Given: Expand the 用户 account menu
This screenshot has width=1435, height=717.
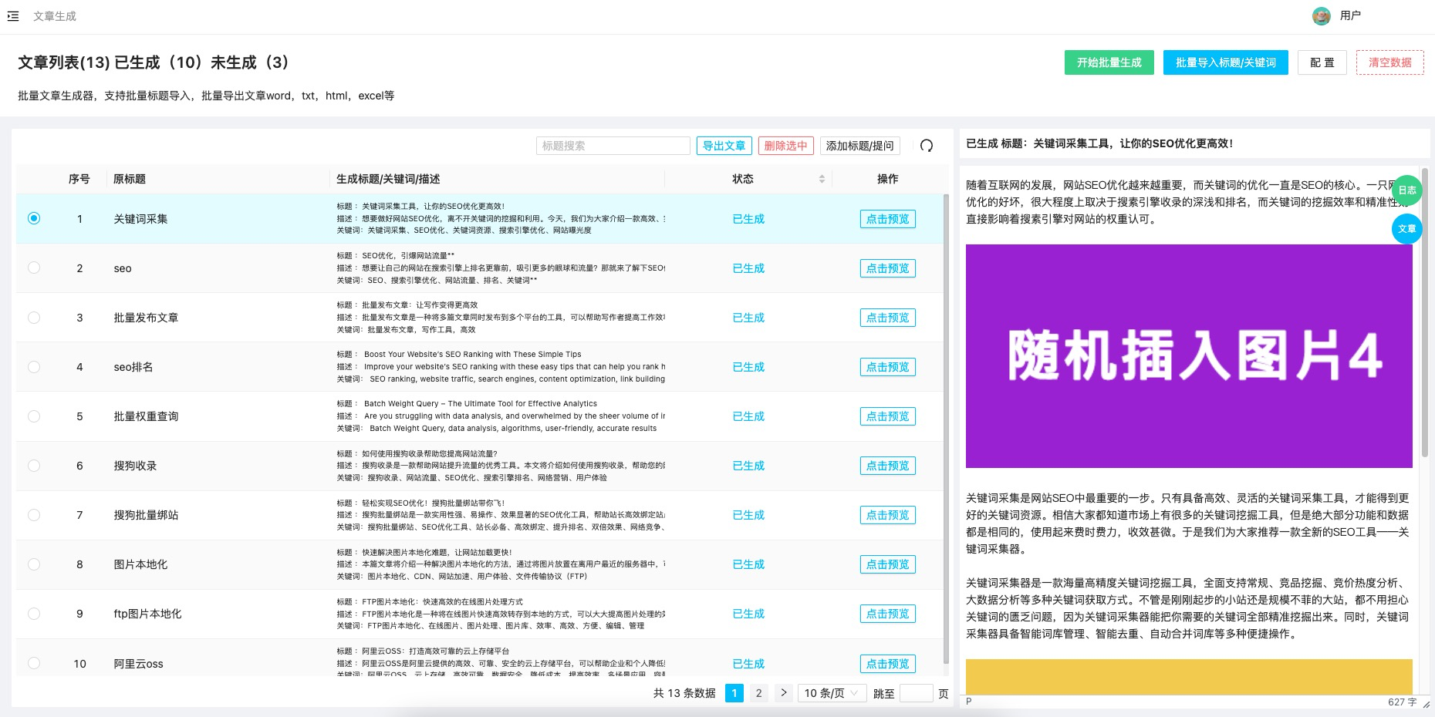Looking at the screenshot, I should coord(1350,15).
